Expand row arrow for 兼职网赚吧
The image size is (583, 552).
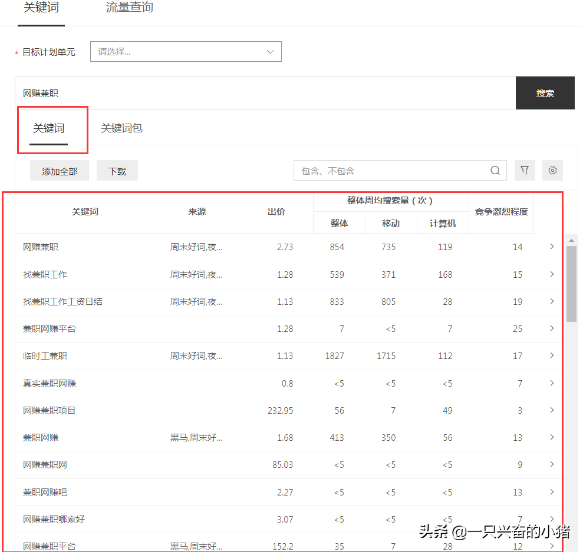point(552,492)
